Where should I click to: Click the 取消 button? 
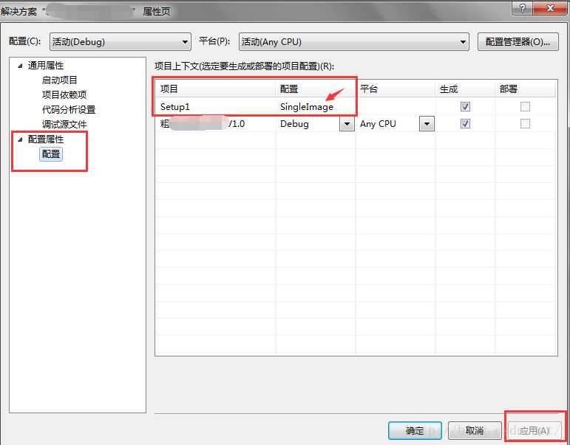[x=475, y=431]
